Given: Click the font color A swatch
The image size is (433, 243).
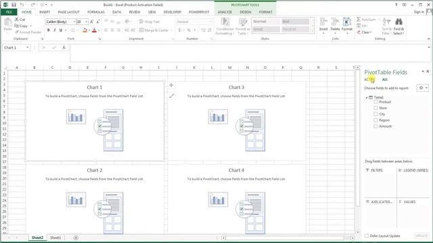Looking at the screenshot, I should click(95, 30).
